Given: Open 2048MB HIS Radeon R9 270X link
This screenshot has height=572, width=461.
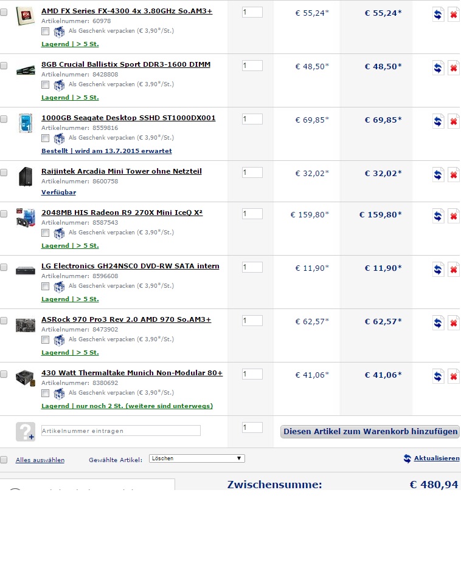Looking at the screenshot, I should pos(122,213).
